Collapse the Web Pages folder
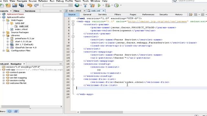The height and width of the screenshot is (116, 207). [4, 20]
